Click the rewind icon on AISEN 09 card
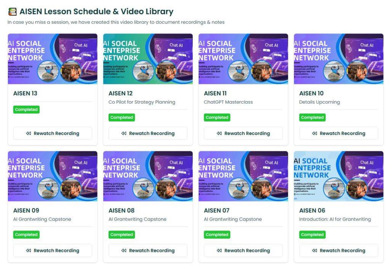 coord(29,250)
